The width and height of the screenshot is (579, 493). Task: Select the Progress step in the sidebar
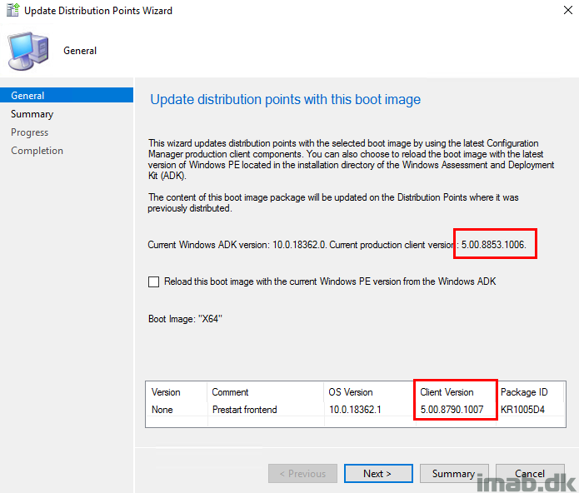pos(30,132)
